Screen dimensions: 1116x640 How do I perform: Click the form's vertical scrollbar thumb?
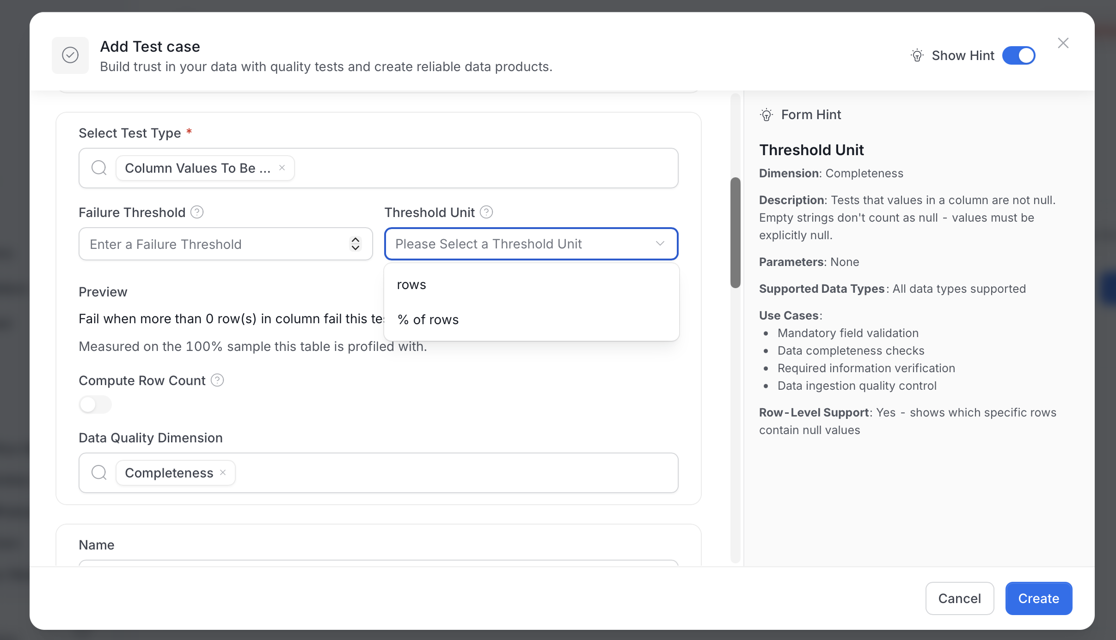point(736,233)
